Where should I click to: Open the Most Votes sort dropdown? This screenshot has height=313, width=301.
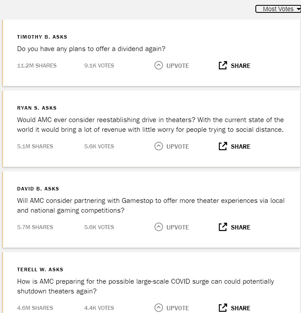(x=278, y=9)
